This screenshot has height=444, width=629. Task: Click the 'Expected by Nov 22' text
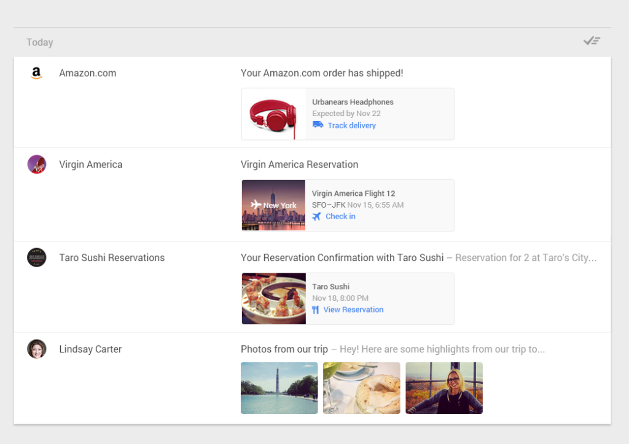point(346,114)
